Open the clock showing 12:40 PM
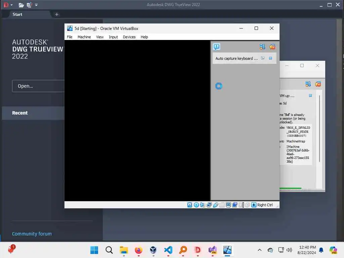 (307, 250)
